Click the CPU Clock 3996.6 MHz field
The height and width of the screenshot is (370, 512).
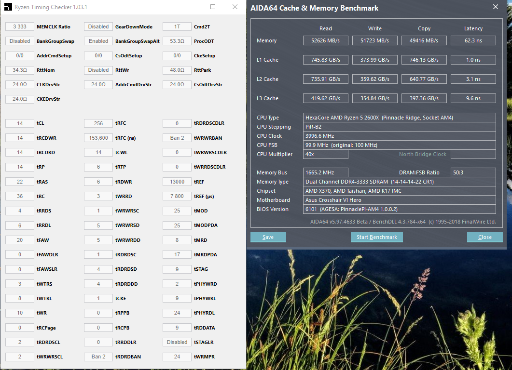pyautogui.click(x=400, y=135)
